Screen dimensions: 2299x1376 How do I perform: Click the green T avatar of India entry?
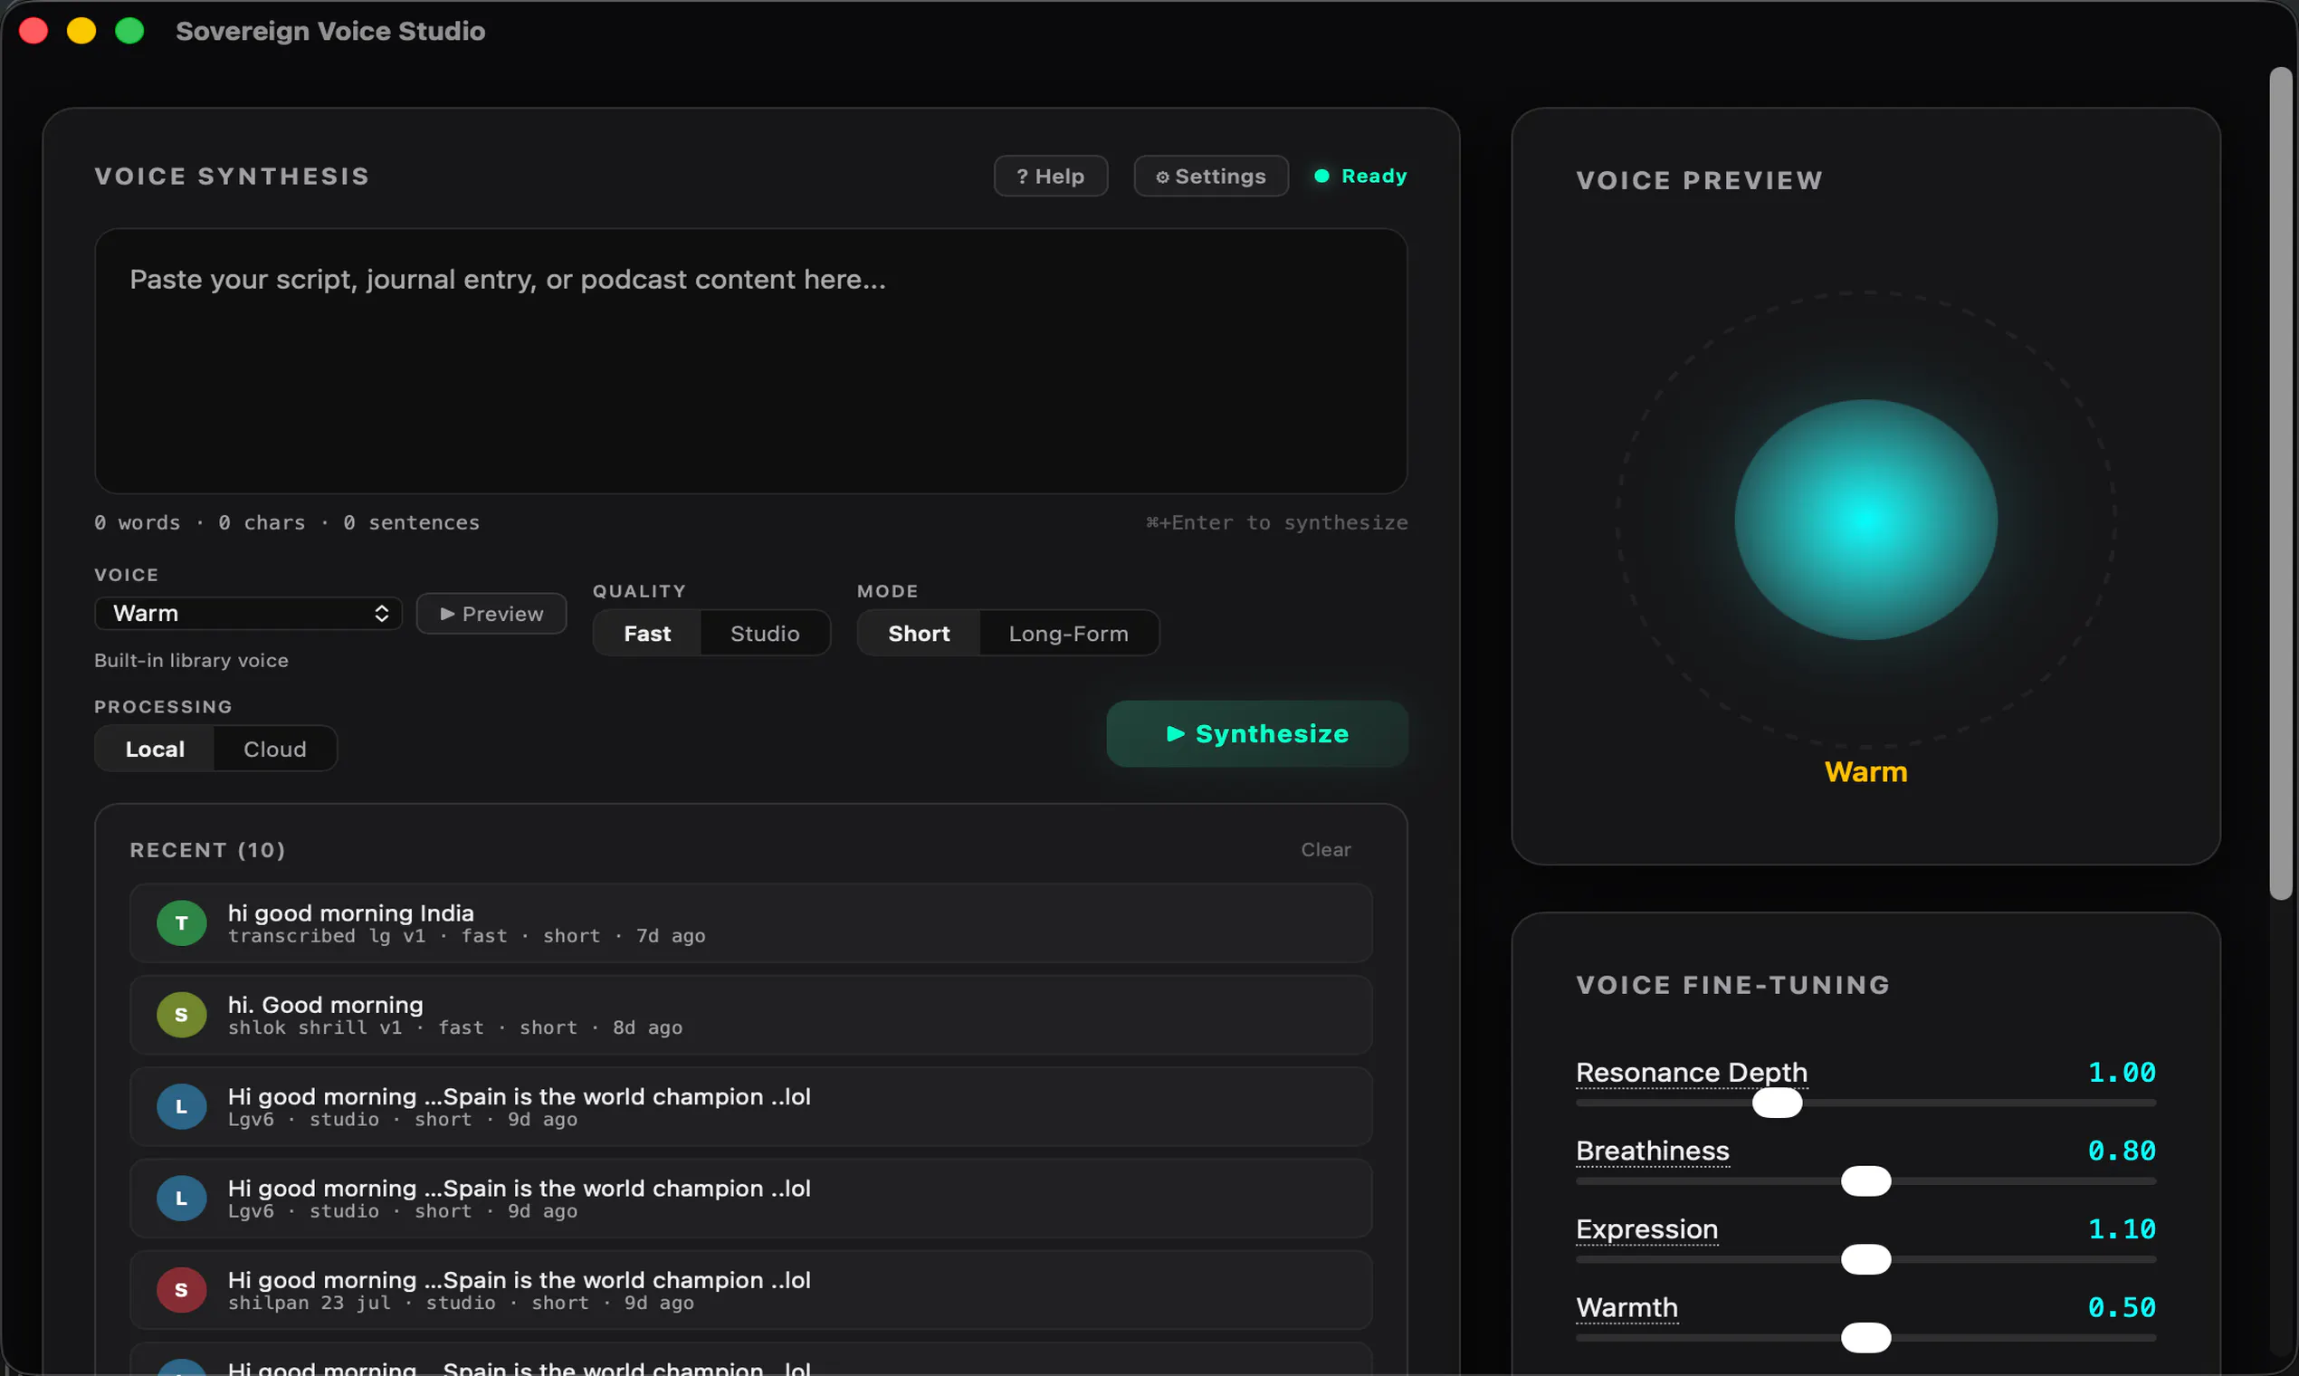click(x=181, y=922)
